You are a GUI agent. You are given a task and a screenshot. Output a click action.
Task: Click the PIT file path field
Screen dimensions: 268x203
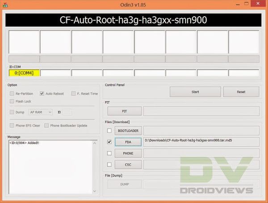coord(201,111)
